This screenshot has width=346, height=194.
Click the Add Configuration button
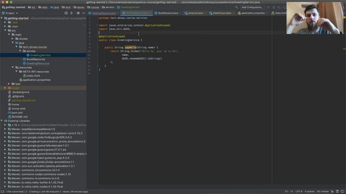click(252, 7)
